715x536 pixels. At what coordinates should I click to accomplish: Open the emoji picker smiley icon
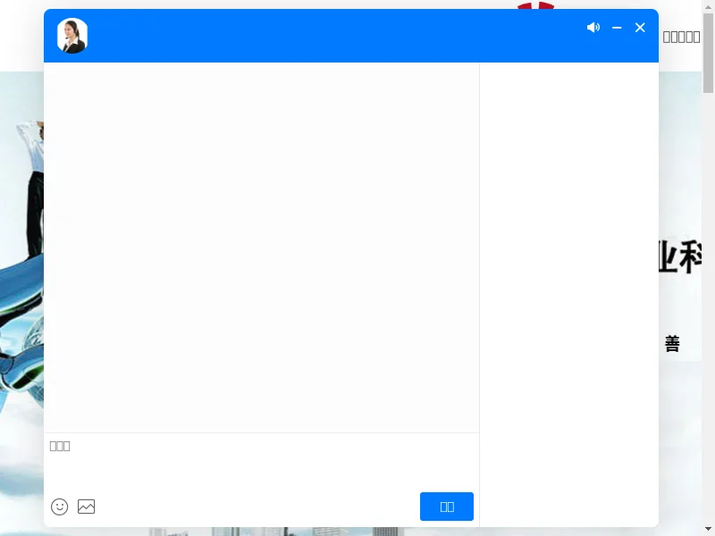tap(59, 507)
